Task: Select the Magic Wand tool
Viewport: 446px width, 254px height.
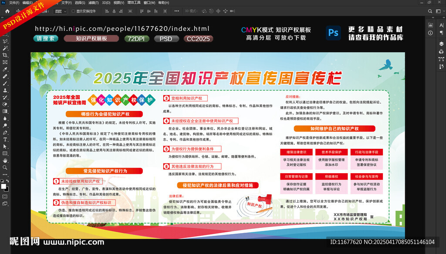Action: coord(5,48)
